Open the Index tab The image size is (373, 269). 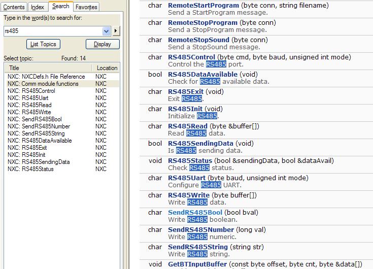click(x=37, y=7)
